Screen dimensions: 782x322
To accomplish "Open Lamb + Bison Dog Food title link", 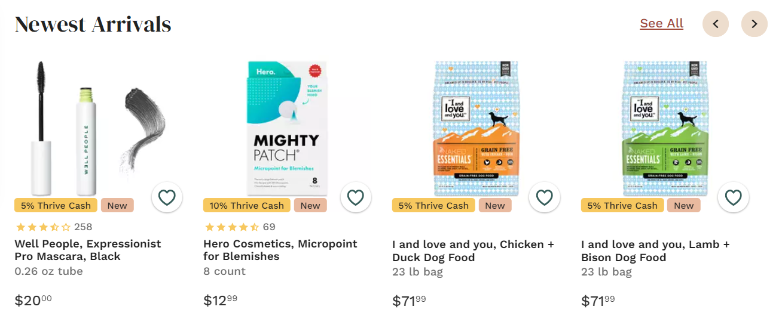I will point(655,251).
